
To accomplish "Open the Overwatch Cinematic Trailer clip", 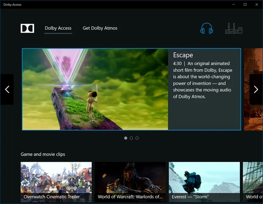I will pos(56,182).
